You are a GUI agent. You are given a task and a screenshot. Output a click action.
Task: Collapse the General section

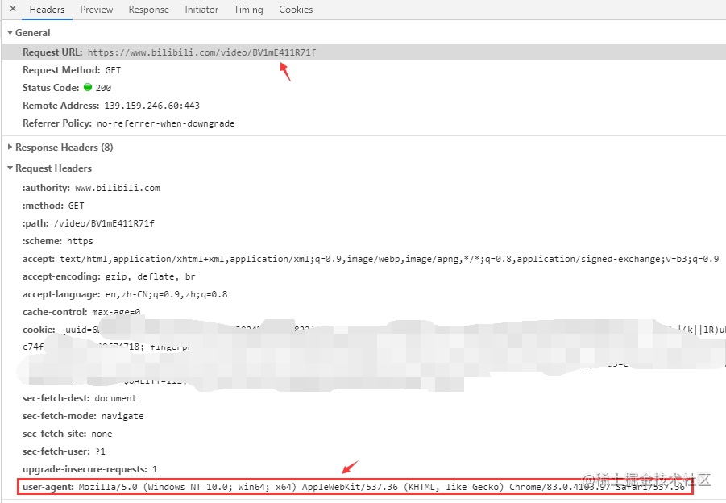point(10,33)
